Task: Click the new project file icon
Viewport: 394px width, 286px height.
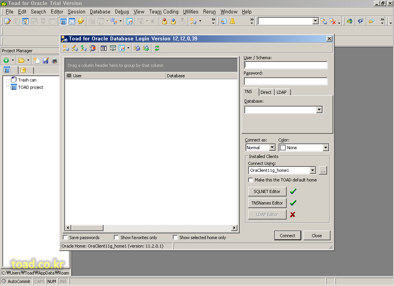Action: [37, 60]
